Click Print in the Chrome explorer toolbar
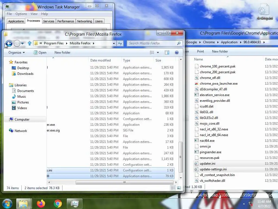278x209 pixels. tap(200, 51)
